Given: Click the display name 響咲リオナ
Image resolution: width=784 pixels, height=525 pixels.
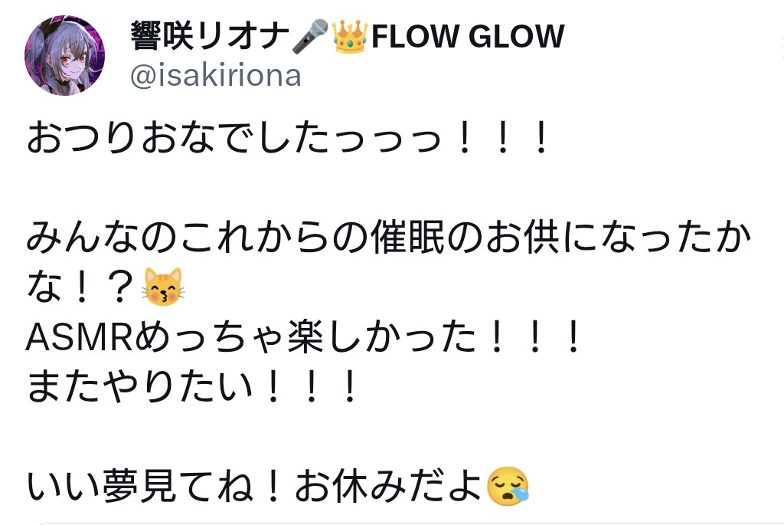Looking at the screenshot, I should [210, 36].
